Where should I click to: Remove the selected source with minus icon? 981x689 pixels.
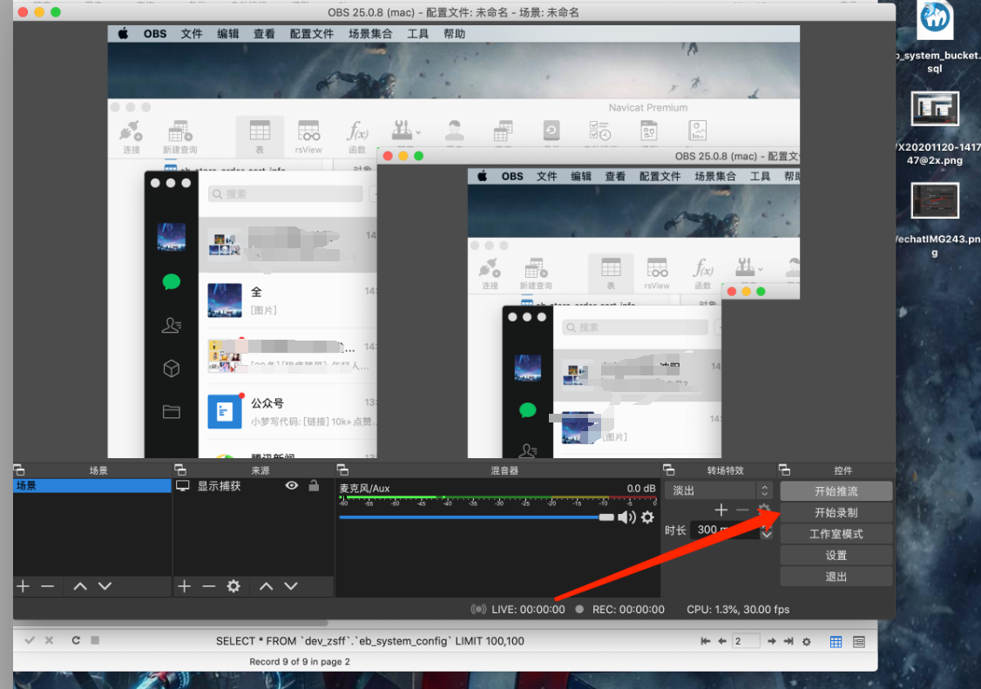[x=209, y=586]
